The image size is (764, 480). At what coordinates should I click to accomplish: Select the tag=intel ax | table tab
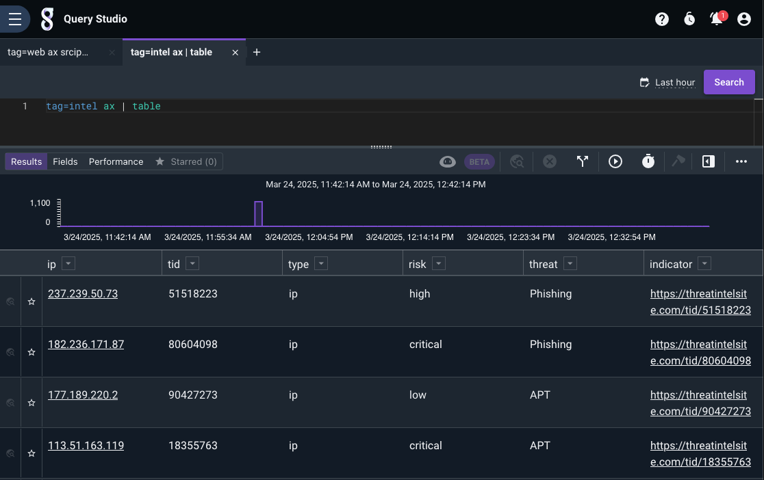click(x=172, y=52)
